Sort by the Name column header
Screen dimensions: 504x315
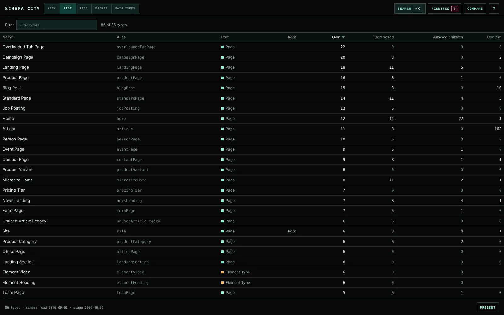8,37
